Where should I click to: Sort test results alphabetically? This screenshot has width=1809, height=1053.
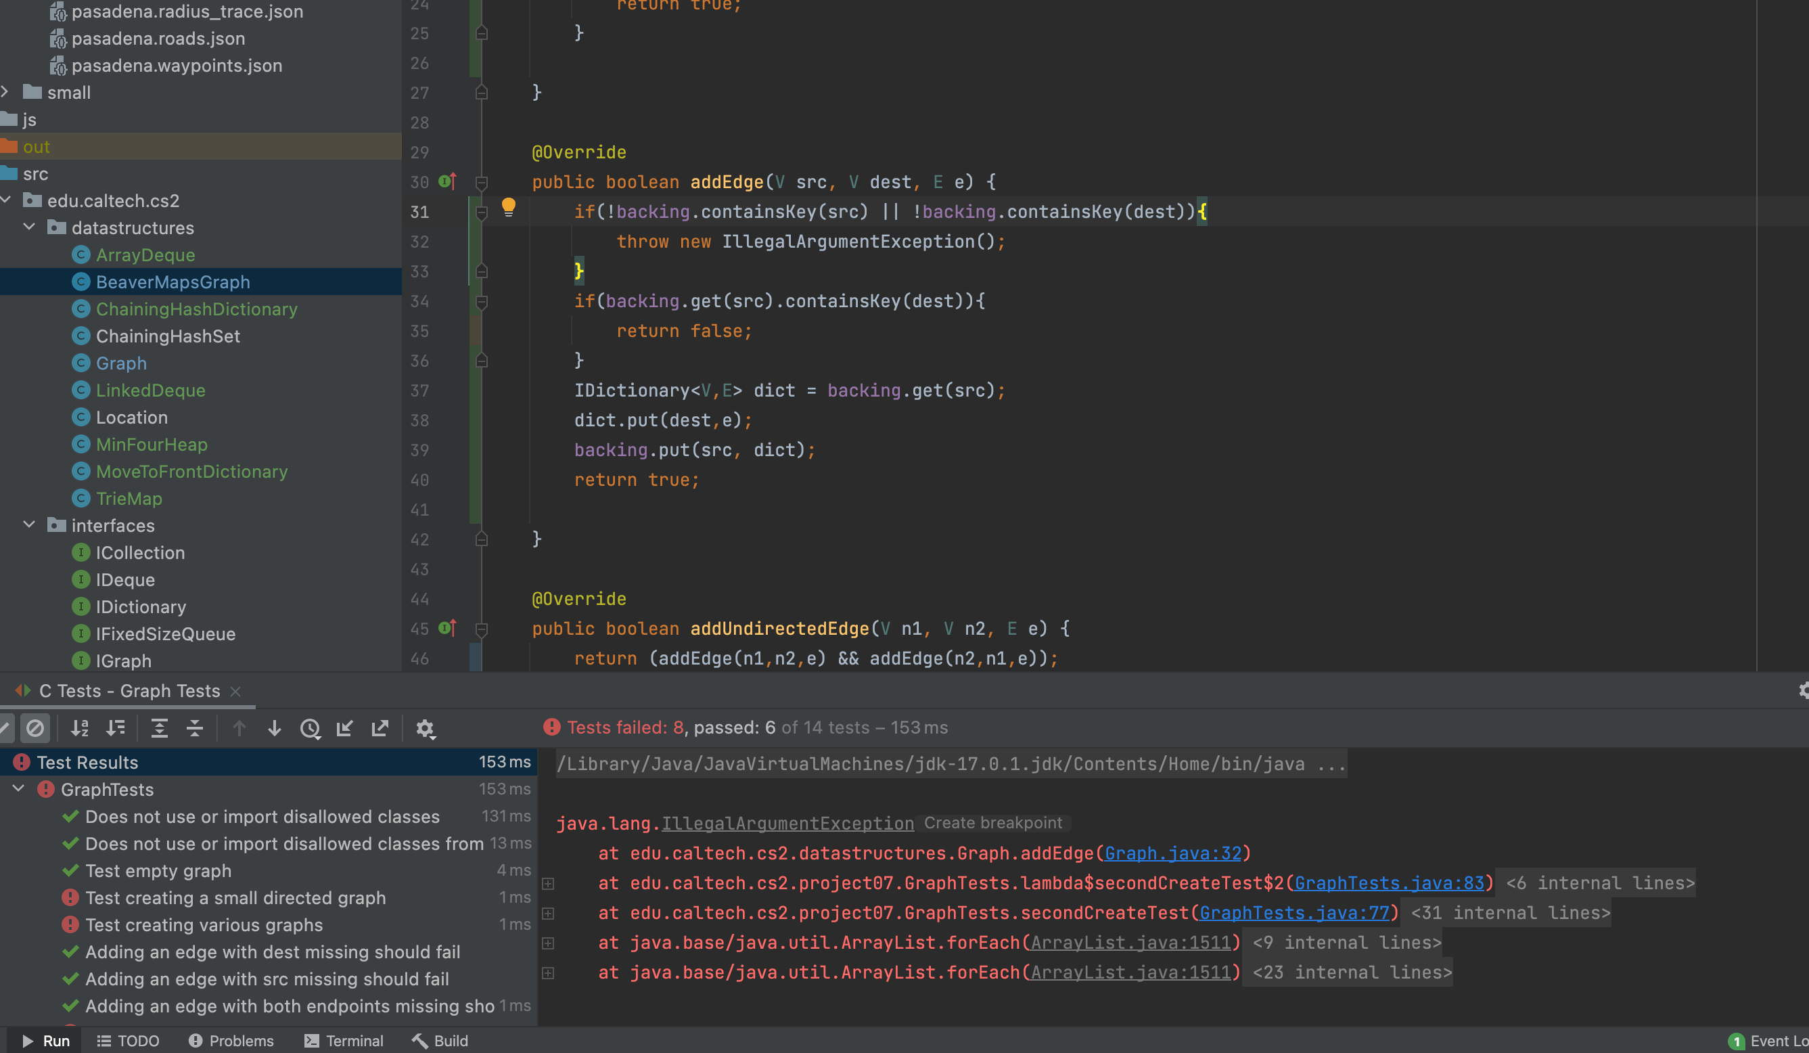[x=80, y=728]
